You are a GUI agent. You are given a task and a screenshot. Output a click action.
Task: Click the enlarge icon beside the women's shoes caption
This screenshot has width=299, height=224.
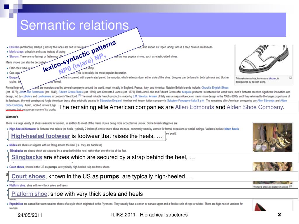[x=291, y=186]
